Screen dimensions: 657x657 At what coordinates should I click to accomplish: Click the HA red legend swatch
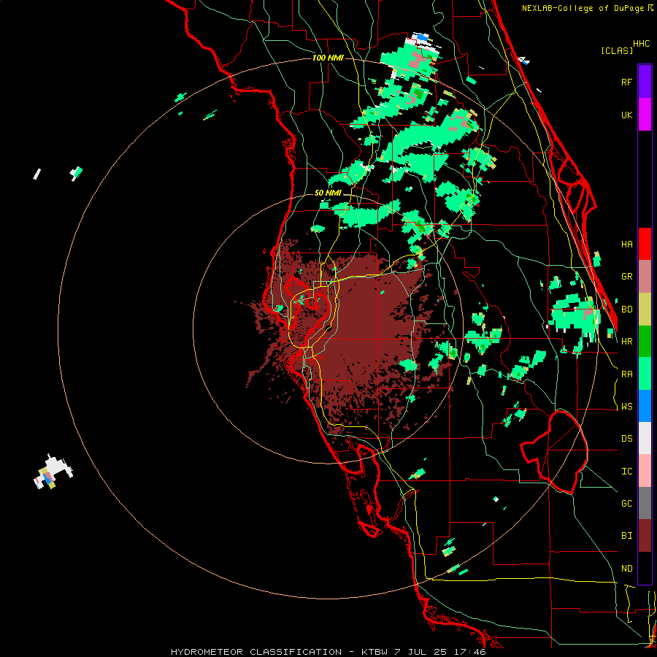coord(645,244)
